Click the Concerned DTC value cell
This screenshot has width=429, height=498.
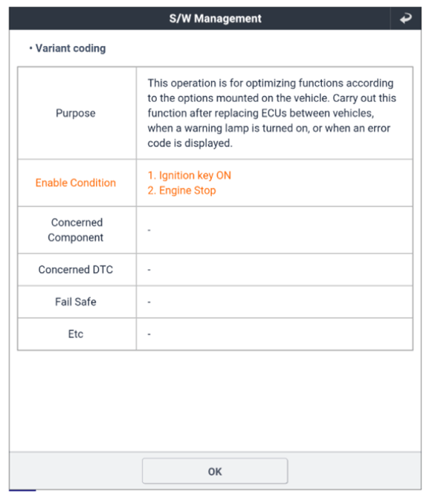(x=274, y=270)
